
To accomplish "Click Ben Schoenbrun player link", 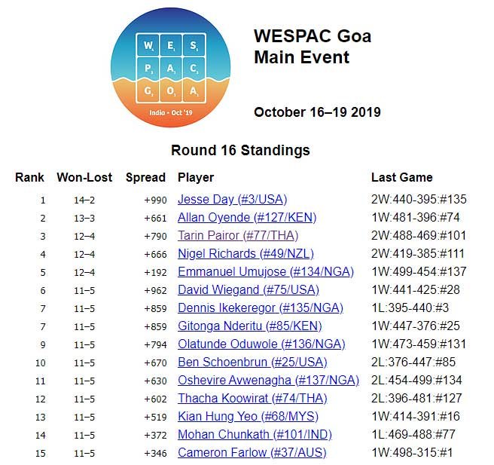I will 252,363.
